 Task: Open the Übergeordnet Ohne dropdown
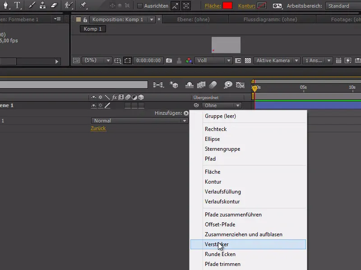pyautogui.click(x=222, y=105)
